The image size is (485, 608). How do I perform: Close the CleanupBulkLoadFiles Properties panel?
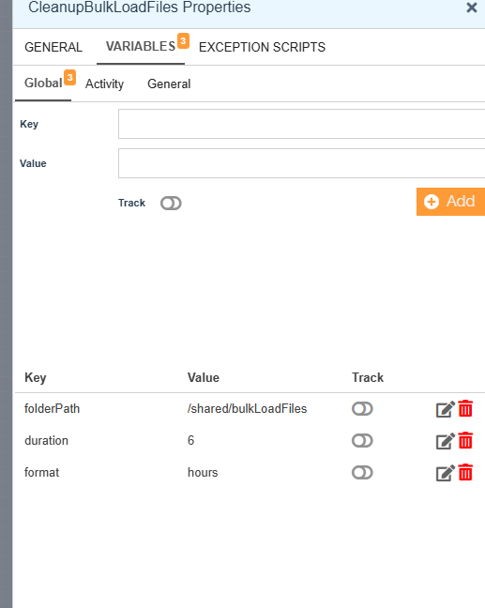[x=472, y=8]
